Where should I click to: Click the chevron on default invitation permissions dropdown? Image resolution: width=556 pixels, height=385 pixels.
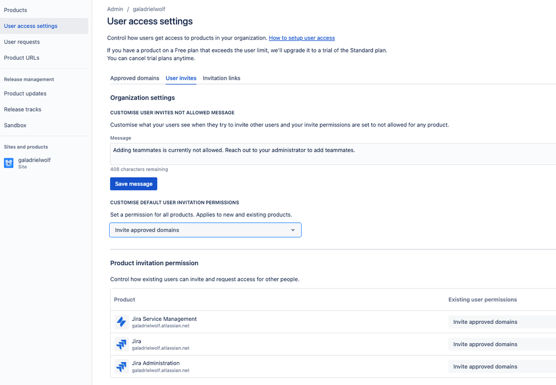tap(293, 230)
